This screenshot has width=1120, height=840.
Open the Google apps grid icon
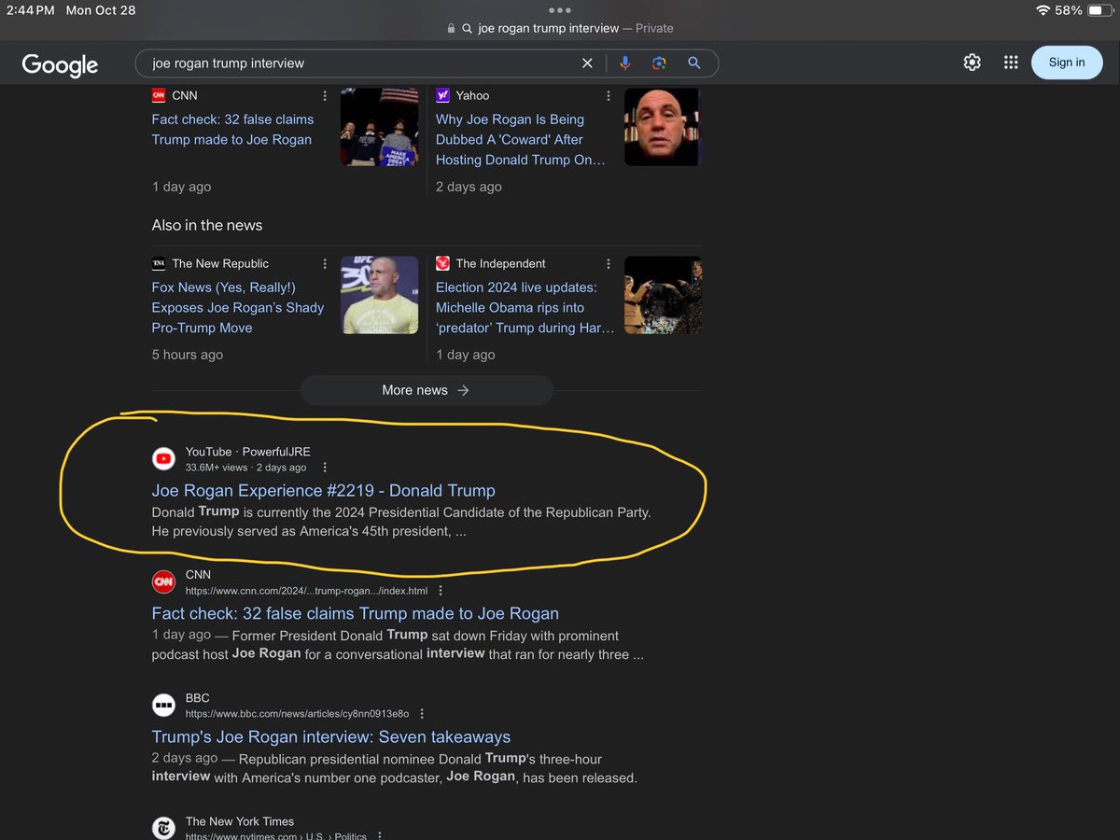pyautogui.click(x=1011, y=63)
